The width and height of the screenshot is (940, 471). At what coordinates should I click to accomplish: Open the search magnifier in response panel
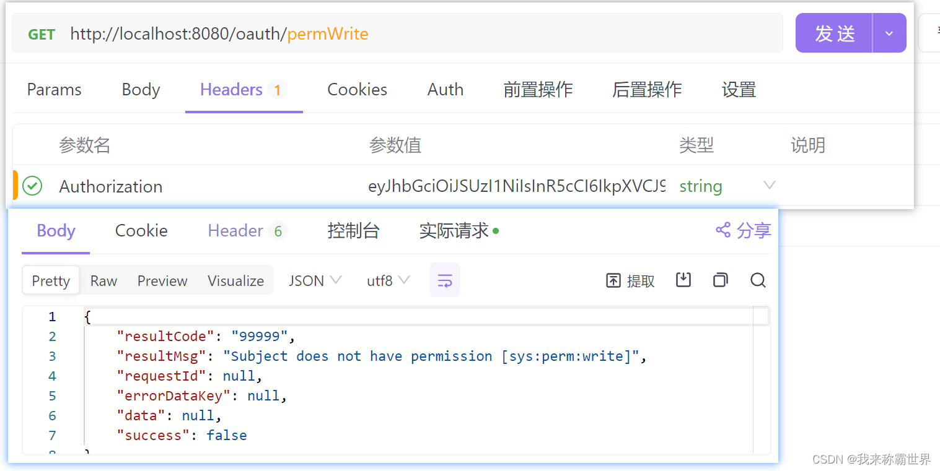click(x=758, y=280)
